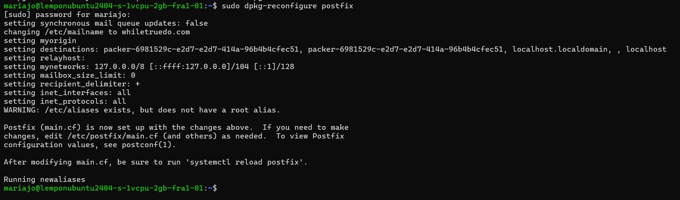Click the '127.0.0.0/8' mynetworks value
Viewport: 680px width, 200px height.
pyautogui.click(x=119, y=66)
